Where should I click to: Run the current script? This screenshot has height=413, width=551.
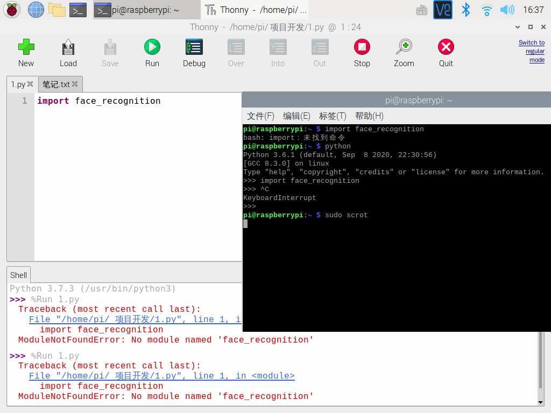[x=152, y=47]
